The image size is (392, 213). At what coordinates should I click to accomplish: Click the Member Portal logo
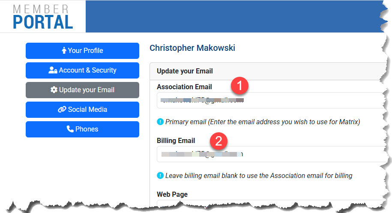coord(43,16)
